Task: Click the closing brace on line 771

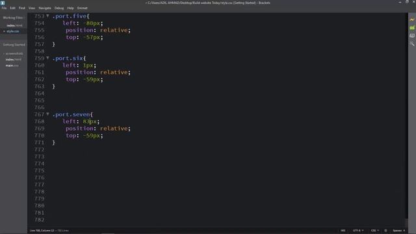Action: point(54,142)
